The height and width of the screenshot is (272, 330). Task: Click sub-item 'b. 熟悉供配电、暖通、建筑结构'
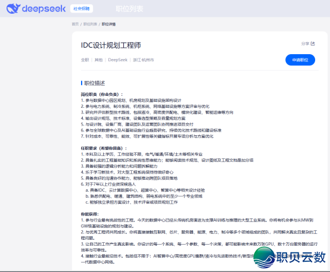[x=144, y=196]
